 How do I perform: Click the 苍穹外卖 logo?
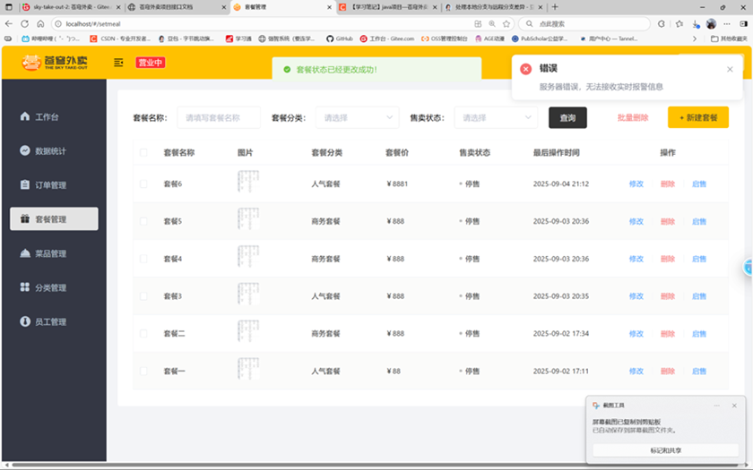55,63
